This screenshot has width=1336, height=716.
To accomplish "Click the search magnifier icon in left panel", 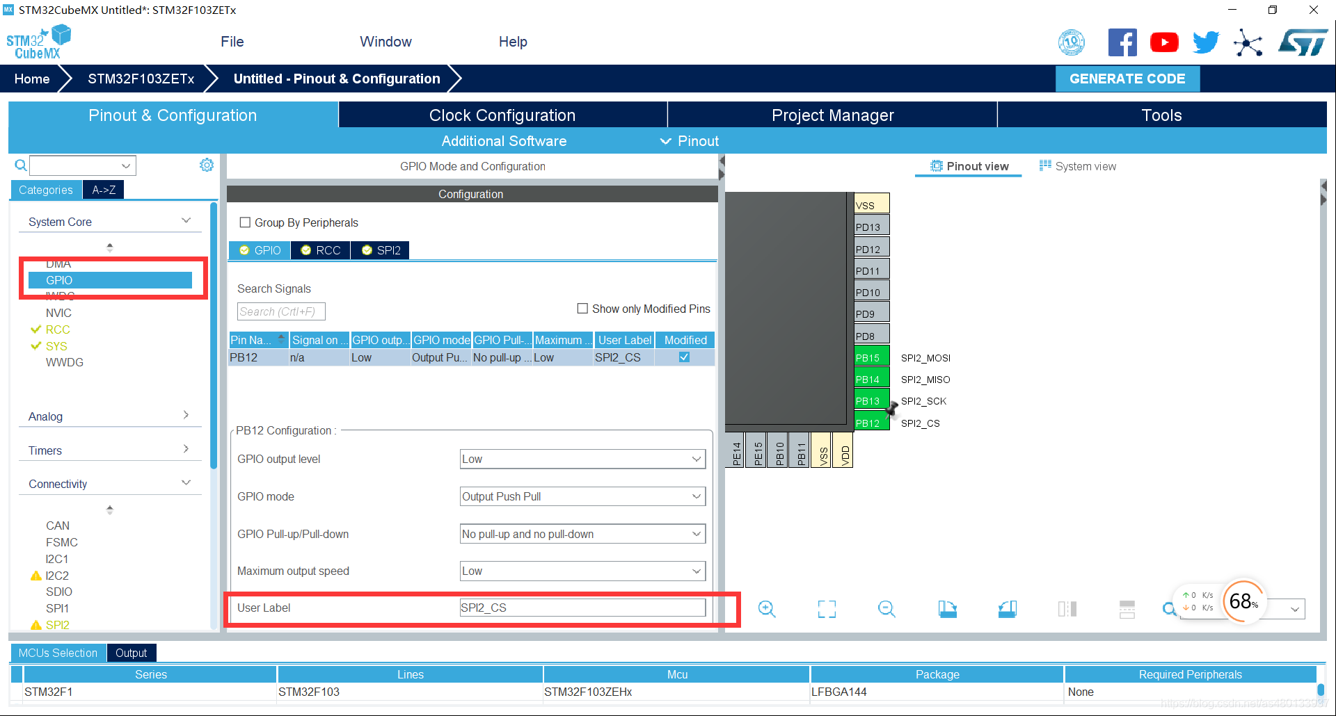I will pos(21,165).
